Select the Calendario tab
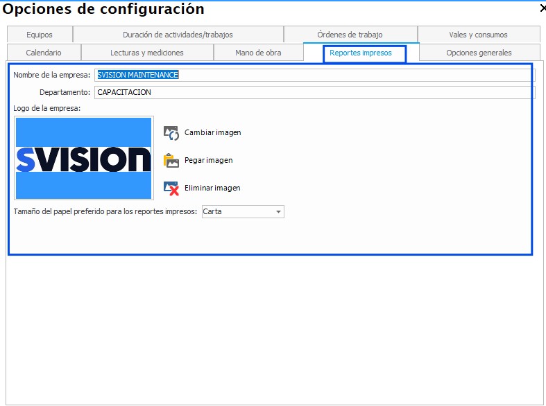The image size is (546, 406). point(44,53)
